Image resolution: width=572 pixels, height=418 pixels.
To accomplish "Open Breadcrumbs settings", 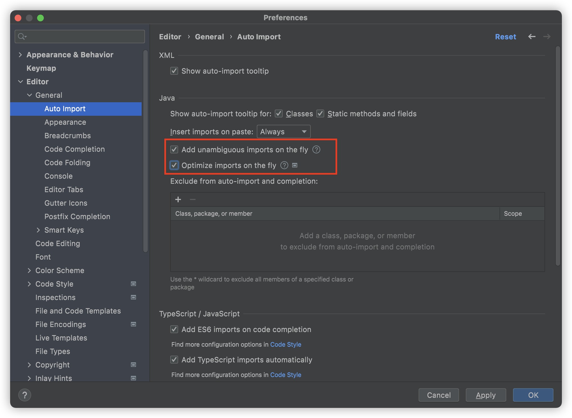I will point(67,136).
